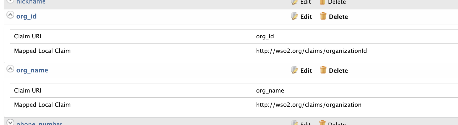Open the org_id claim title link
The width and height of the screenshot is (458, 125).
26,16
